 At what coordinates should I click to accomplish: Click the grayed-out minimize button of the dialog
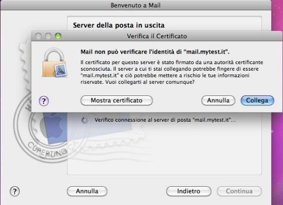[x=48, y=36]
